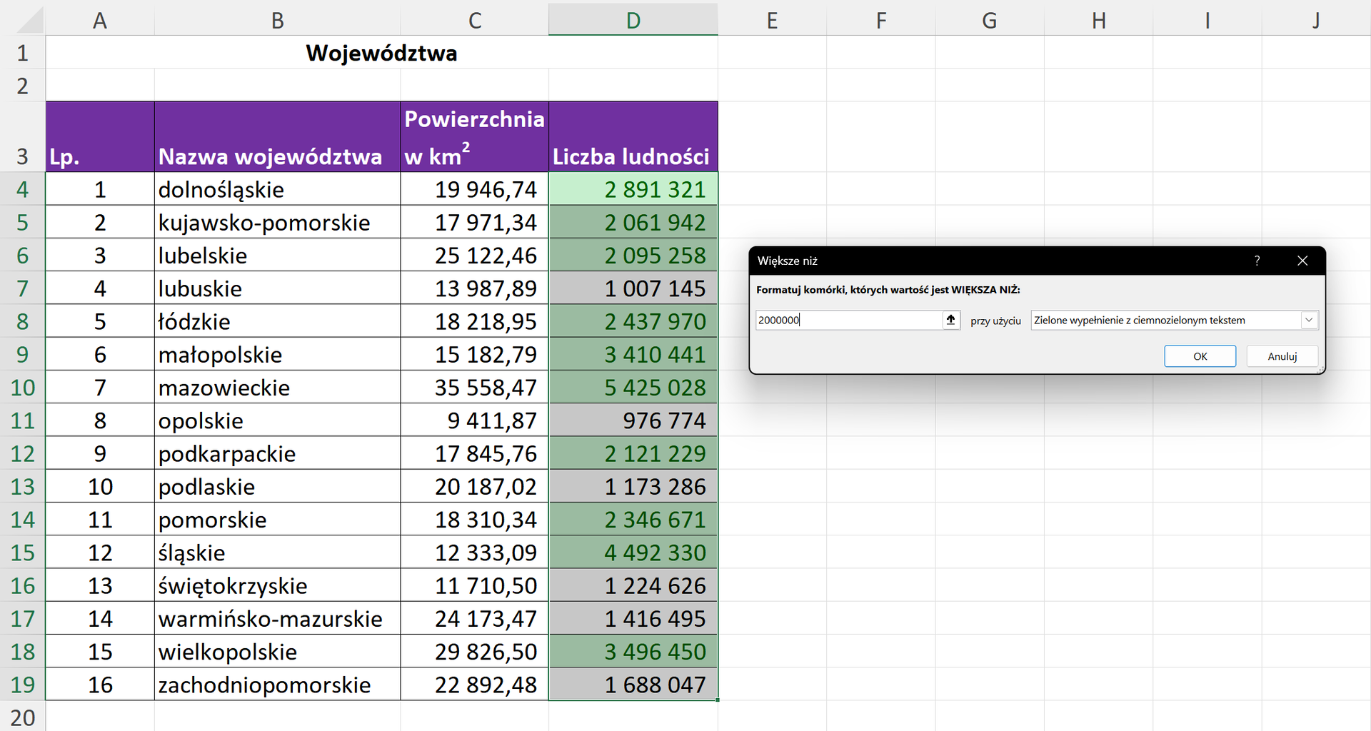Close the Większe niż dialog
Viewport: 1371px width, 731px height.
tap(1302, 261)
